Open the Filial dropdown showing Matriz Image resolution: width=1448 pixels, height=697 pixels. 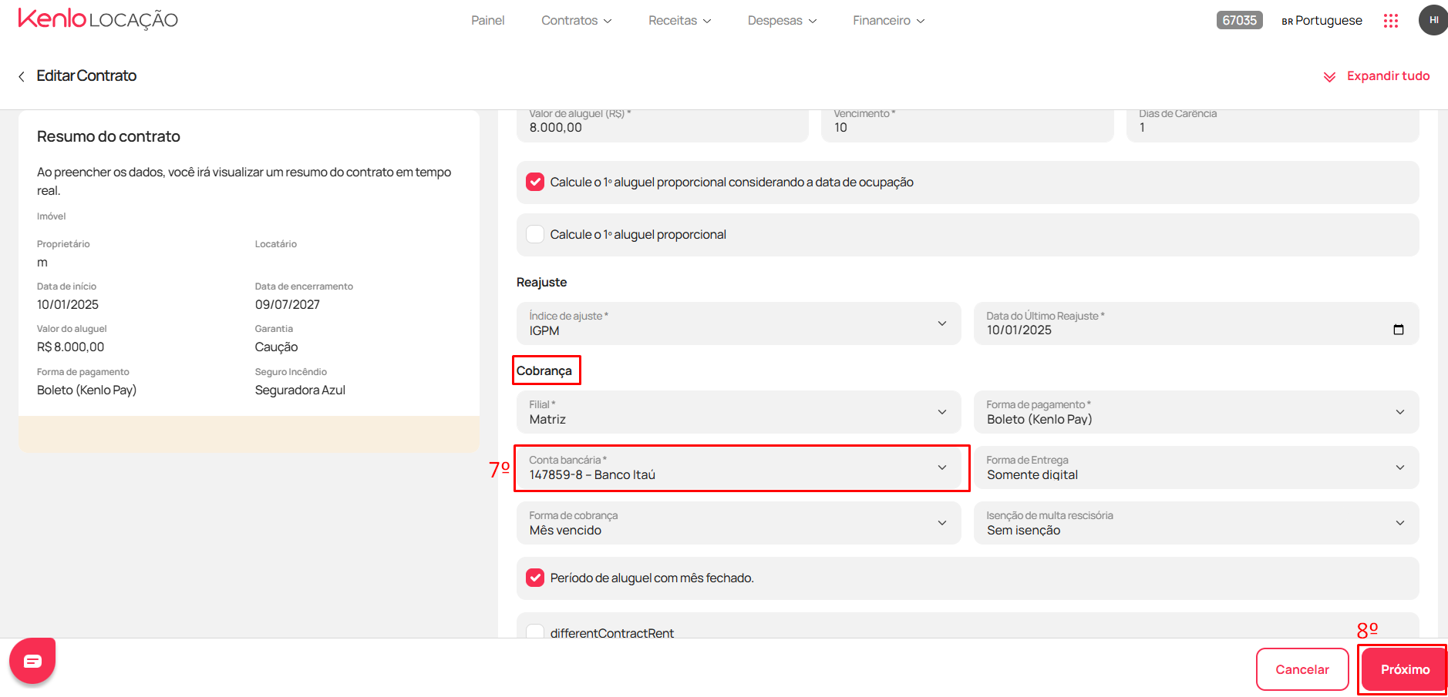click(x=739, y=412)
